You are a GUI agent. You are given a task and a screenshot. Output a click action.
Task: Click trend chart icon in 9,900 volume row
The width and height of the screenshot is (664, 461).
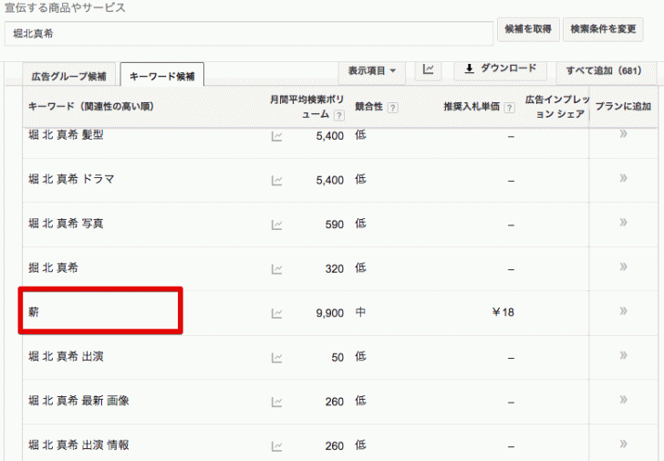(x=276, y=313)
